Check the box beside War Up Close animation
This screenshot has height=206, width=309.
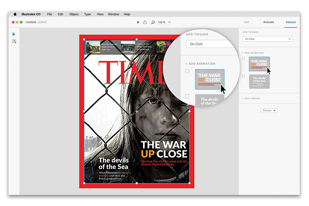coord(243,59)
